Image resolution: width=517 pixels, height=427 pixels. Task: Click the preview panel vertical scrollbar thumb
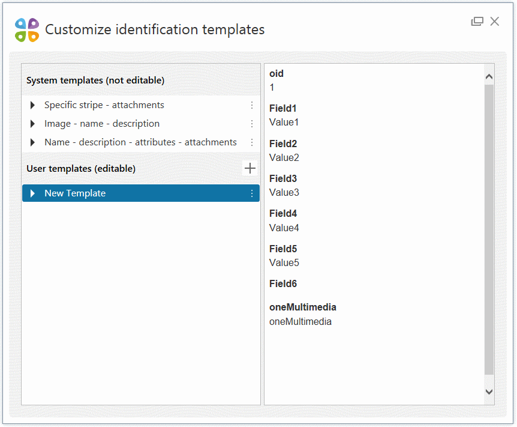coord(489,228)
